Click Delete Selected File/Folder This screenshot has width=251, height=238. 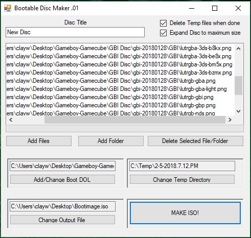[x=195, y=141]
